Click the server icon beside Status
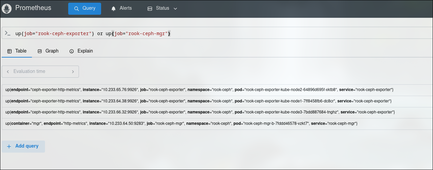433x170 pixels. (x=150, y=8)
